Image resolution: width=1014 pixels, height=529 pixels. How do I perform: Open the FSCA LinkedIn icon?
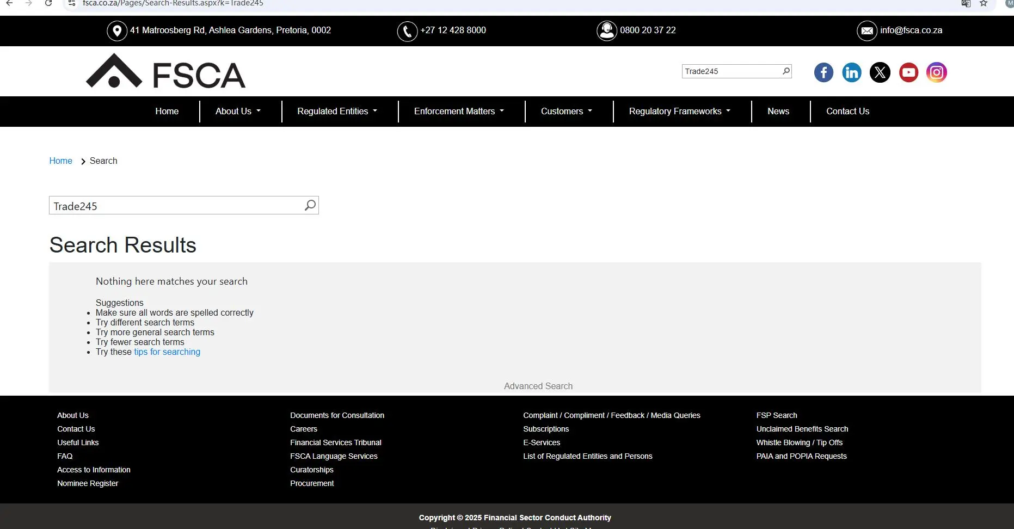pyautogui.click(x=852, y=72)
